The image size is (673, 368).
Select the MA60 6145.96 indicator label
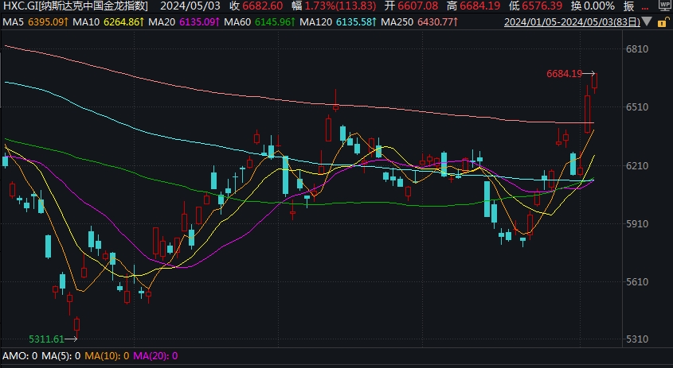pyautogui.click(x=260, y=21)
